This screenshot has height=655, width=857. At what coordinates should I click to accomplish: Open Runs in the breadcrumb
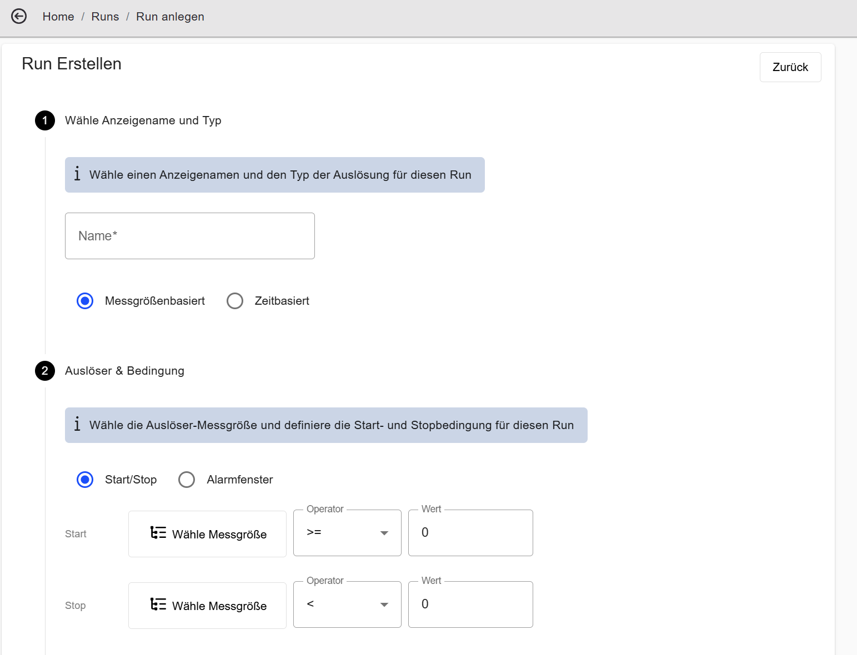pos(105,17)
